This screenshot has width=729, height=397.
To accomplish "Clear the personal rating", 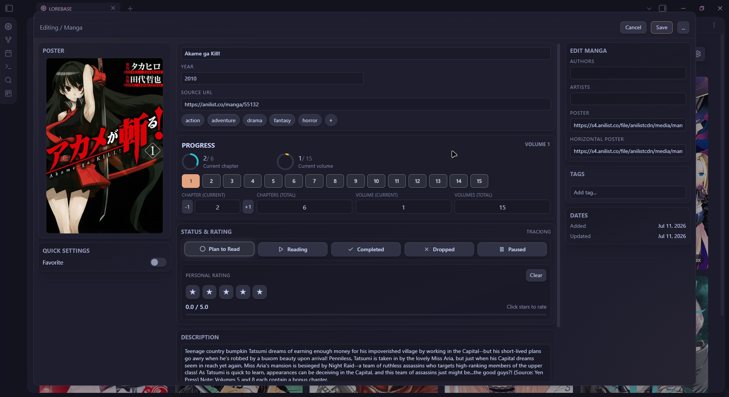I will click(536, 275).
